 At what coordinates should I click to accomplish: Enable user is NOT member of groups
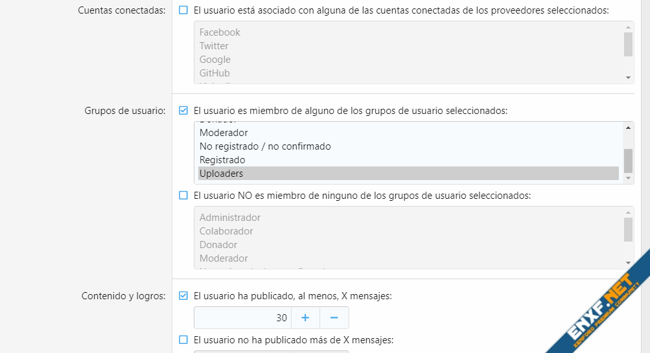coord(183,195)
